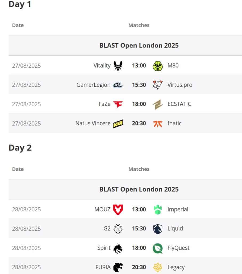Select the 20:30 FURIA vs Legacy match time
Image resolution: width=242 pixels, height=274 pixels.
pyautogui.click(x=139, y=267)
